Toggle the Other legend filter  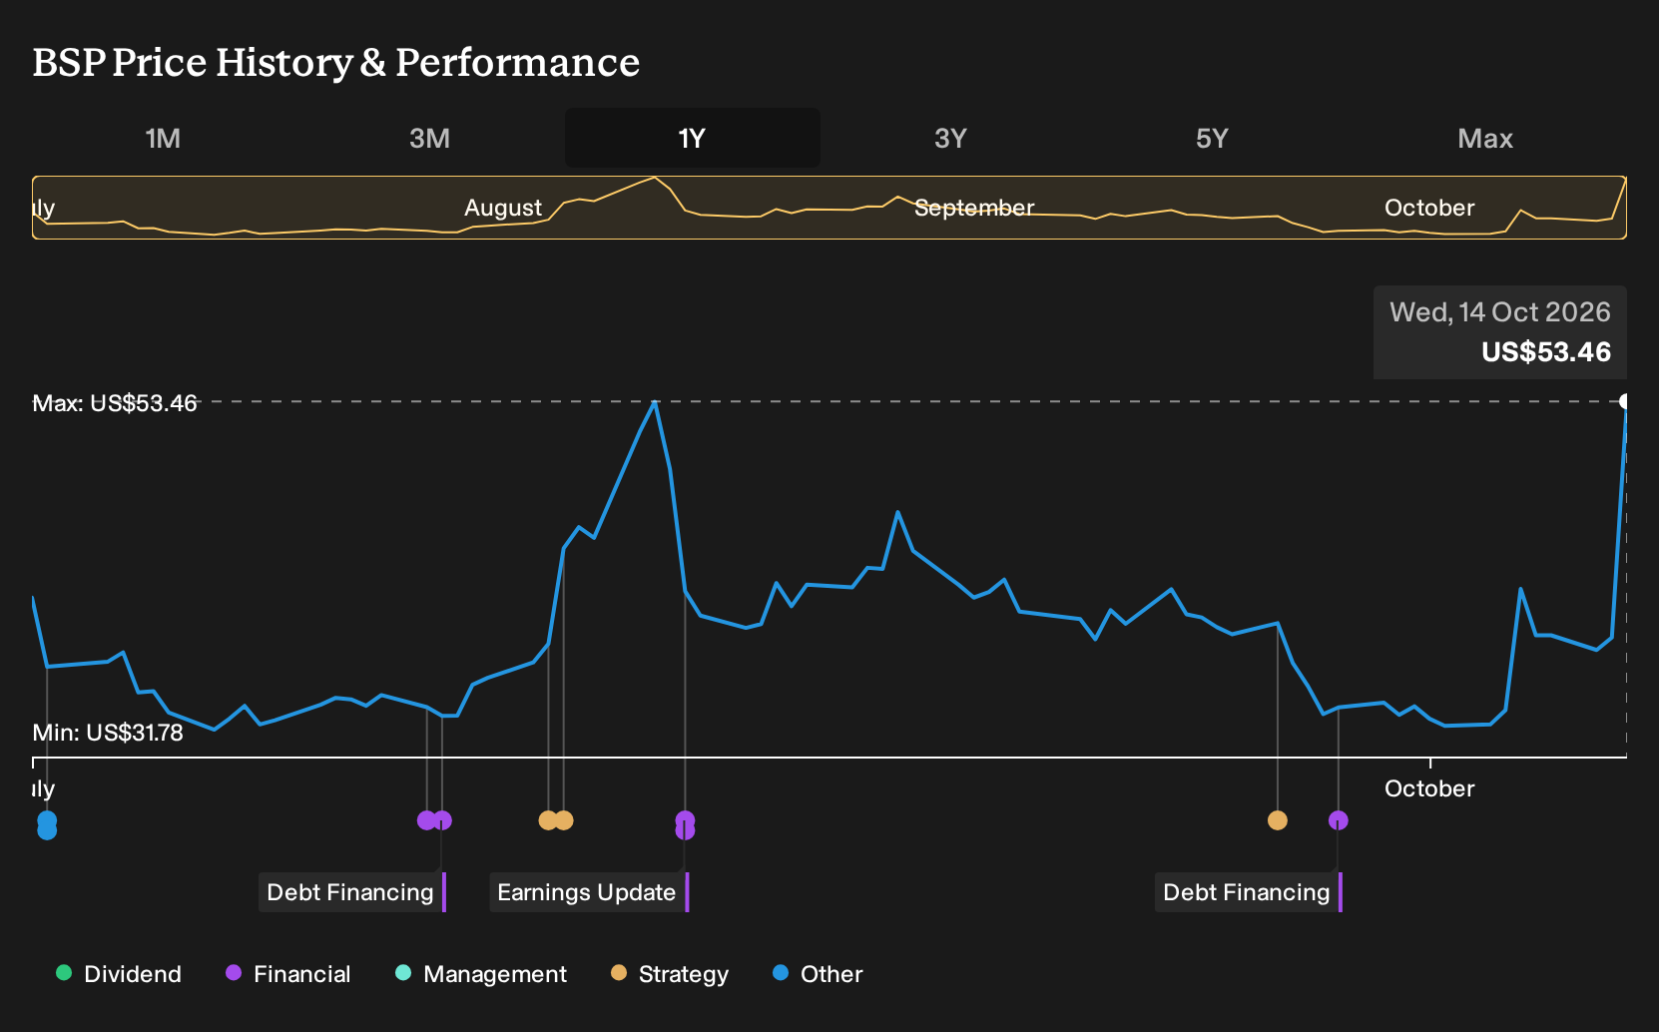coord(818,974)
